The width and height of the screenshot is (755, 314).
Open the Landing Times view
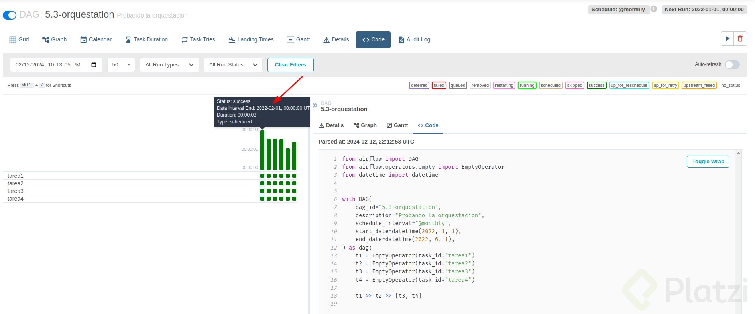click(251, 39)
